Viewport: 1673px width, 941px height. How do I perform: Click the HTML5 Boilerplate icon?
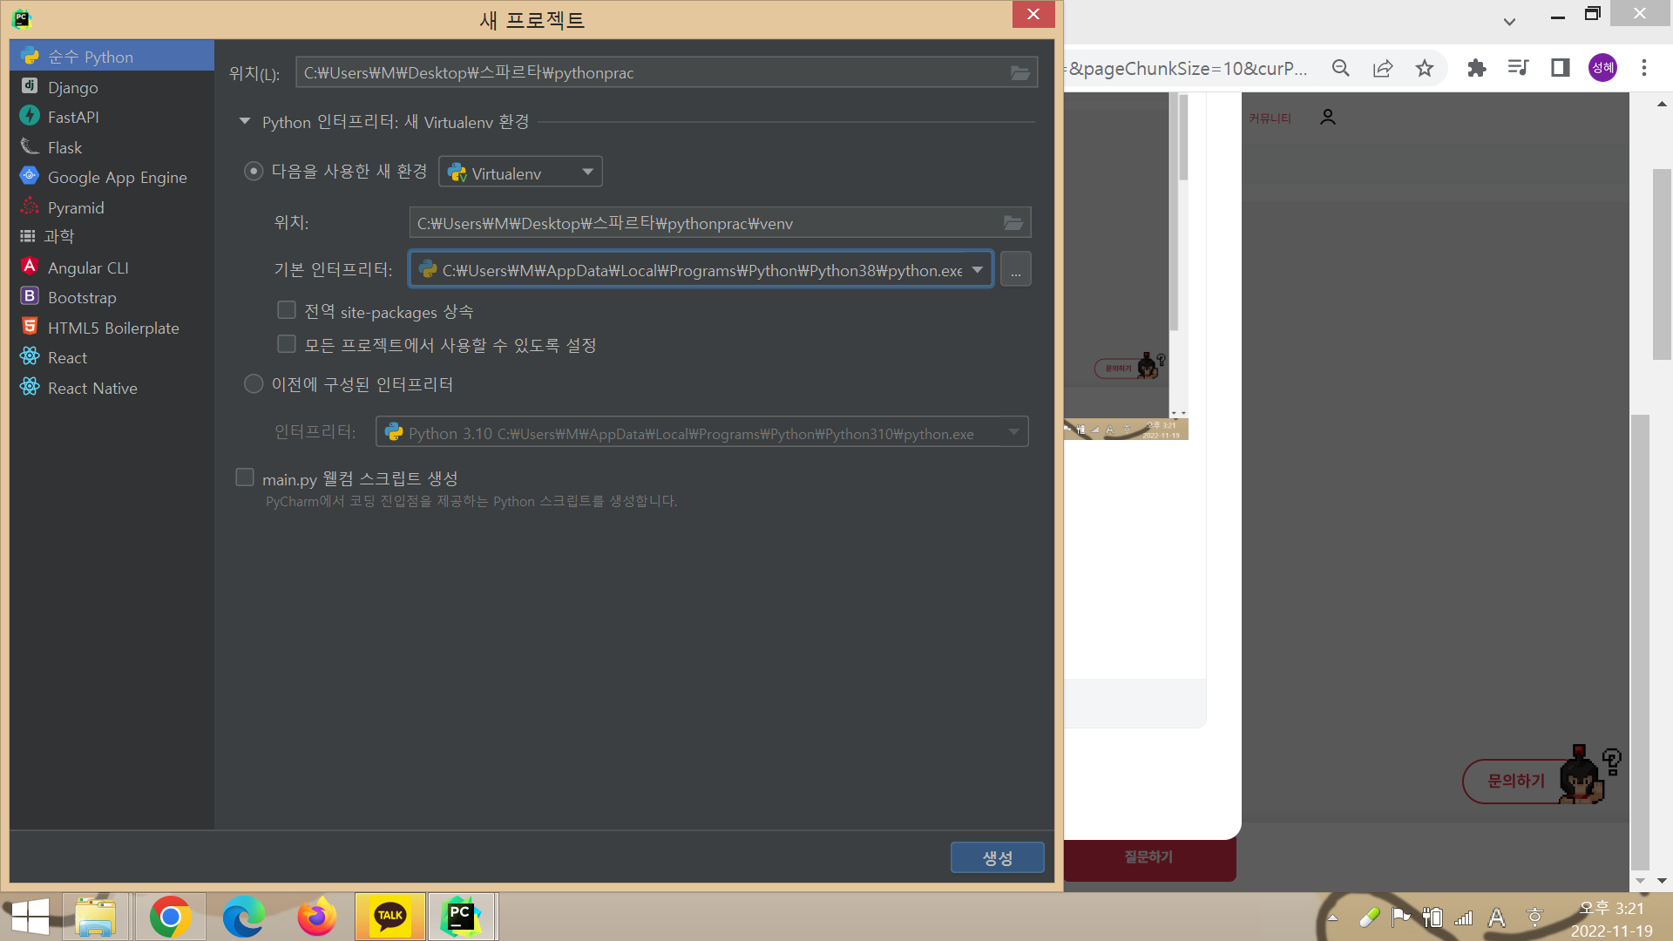coord(30,327)
